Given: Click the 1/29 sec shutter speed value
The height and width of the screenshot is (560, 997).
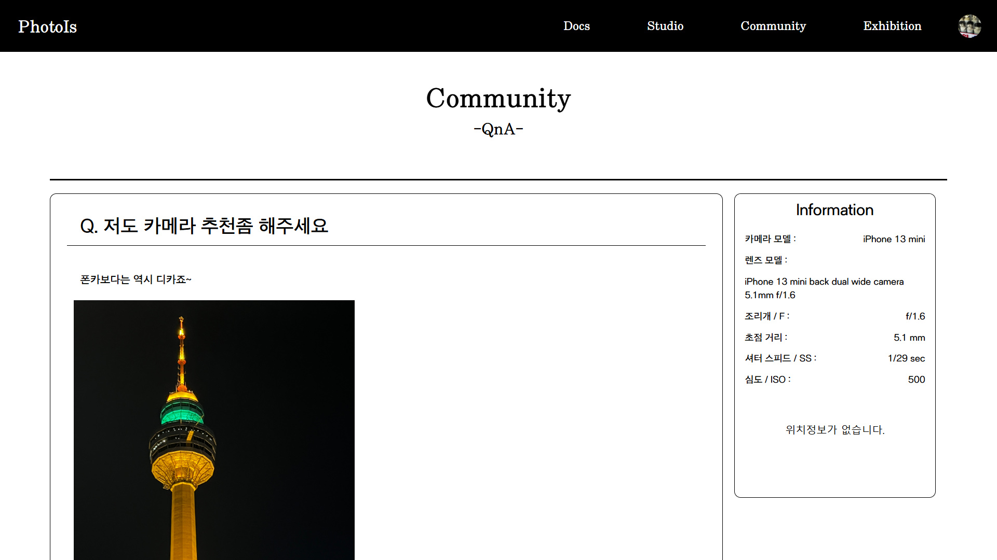Looking at the screenshot, I should click(906, 358).
